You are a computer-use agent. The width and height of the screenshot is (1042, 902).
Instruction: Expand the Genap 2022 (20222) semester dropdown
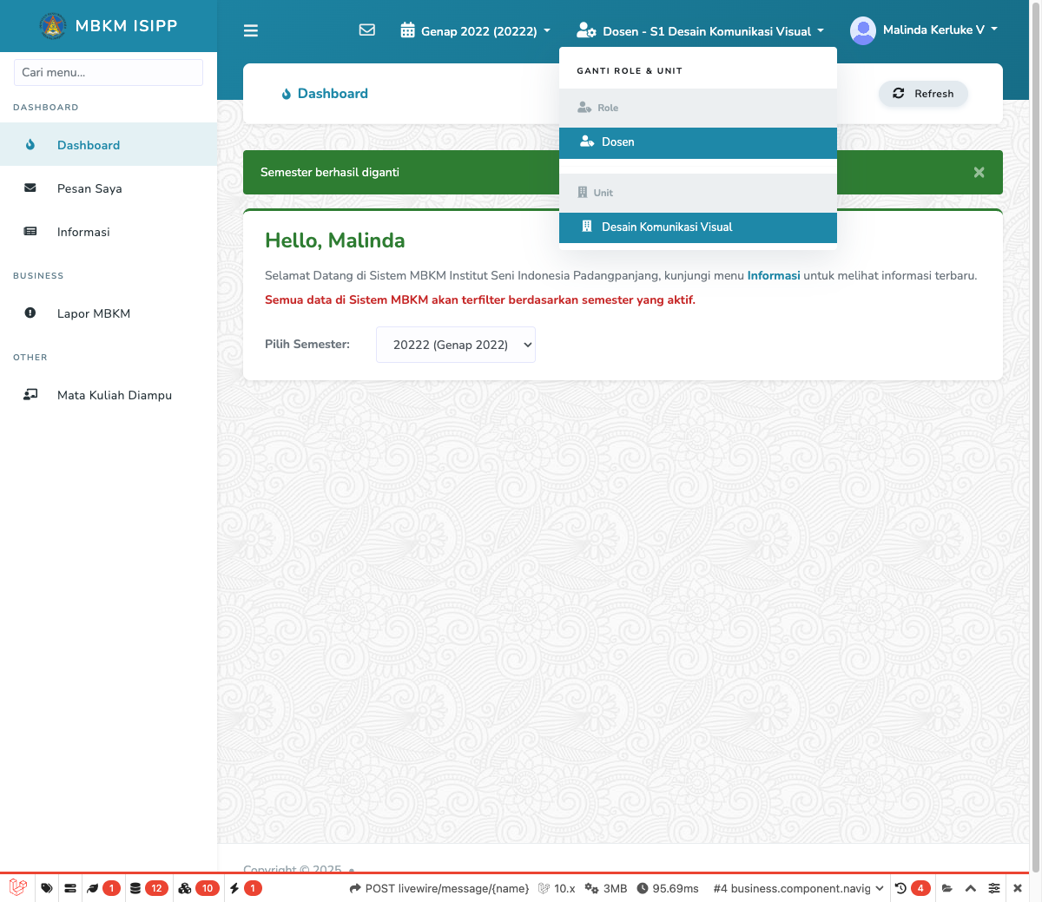pyautogui.click(x=476, y=31)
